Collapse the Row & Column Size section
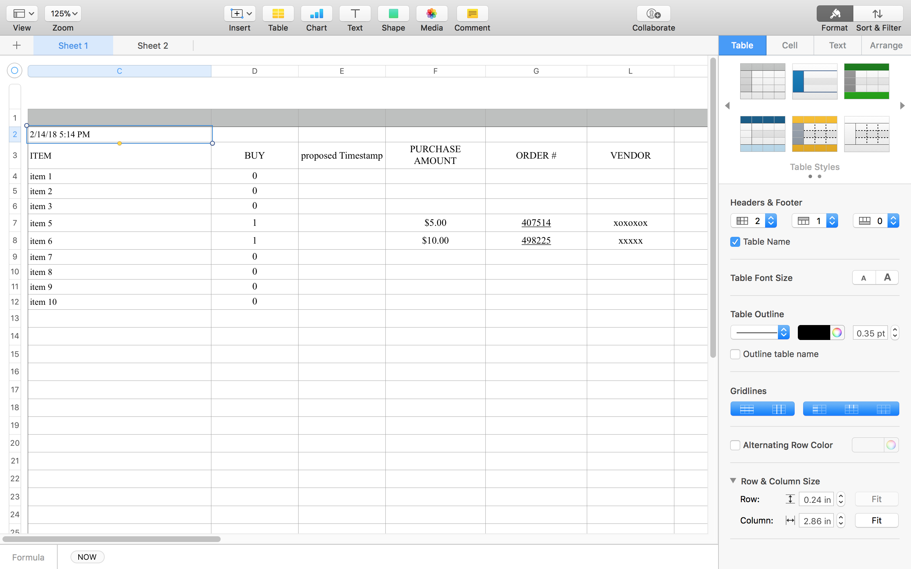911x569 pixels. pos(733,480)
